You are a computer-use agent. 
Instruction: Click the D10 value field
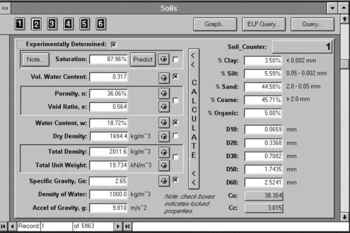click(264, 130)
